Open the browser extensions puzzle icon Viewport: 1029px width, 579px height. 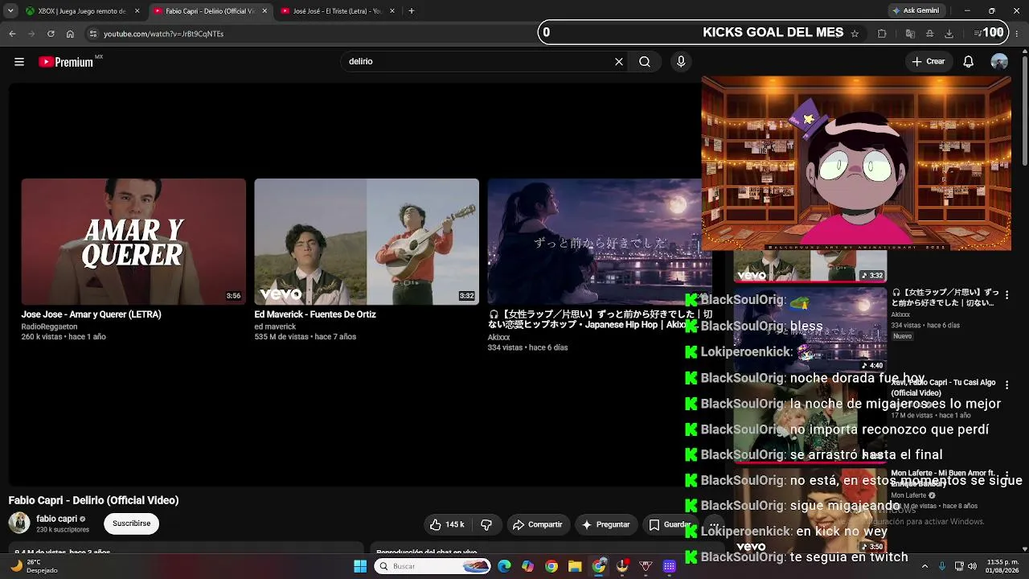coord(882,34)
